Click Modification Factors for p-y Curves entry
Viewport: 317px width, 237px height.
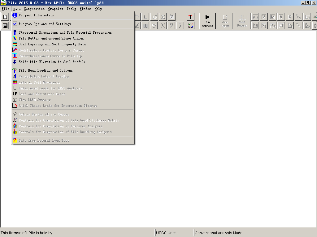73,50
